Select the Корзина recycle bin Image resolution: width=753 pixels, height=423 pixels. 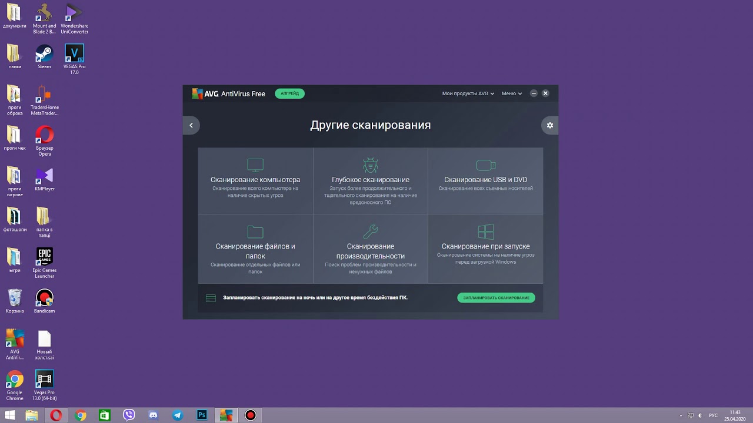[14, 301]
